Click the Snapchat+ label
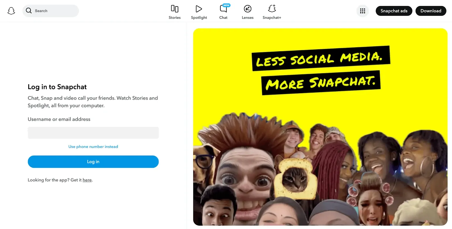 [x=272, y=17]
